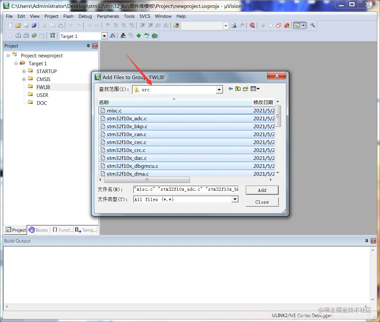Screen dimensions: 380x322
Task: Pin the Build Output panel
Action: coord(366,241)
